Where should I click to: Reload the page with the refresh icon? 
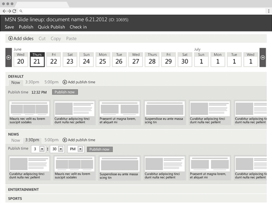click(14, 11)
